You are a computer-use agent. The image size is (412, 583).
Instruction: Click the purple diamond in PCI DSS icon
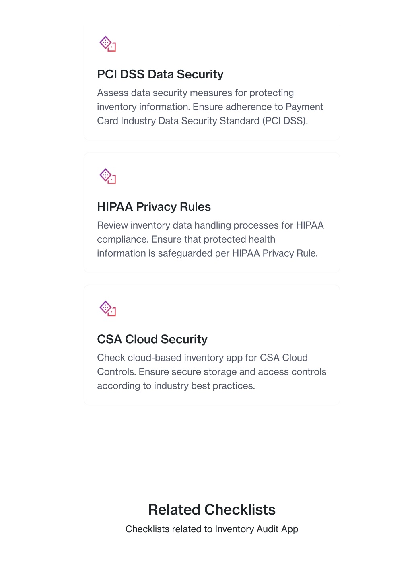[105, 42]
